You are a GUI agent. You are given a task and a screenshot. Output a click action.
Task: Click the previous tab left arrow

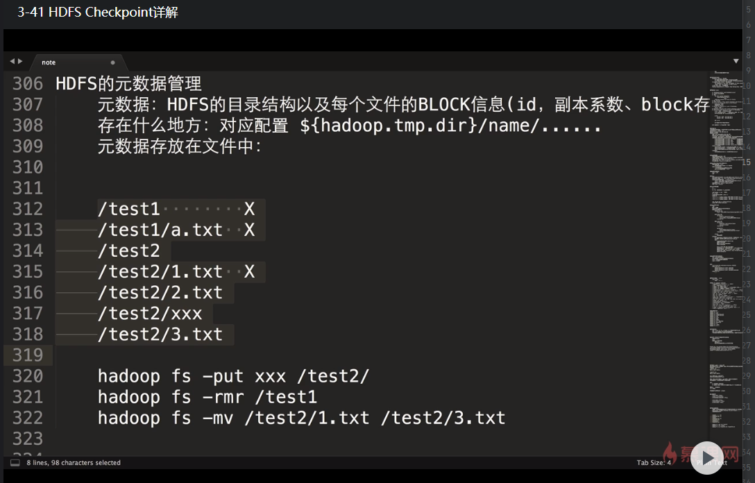[12, 62]
